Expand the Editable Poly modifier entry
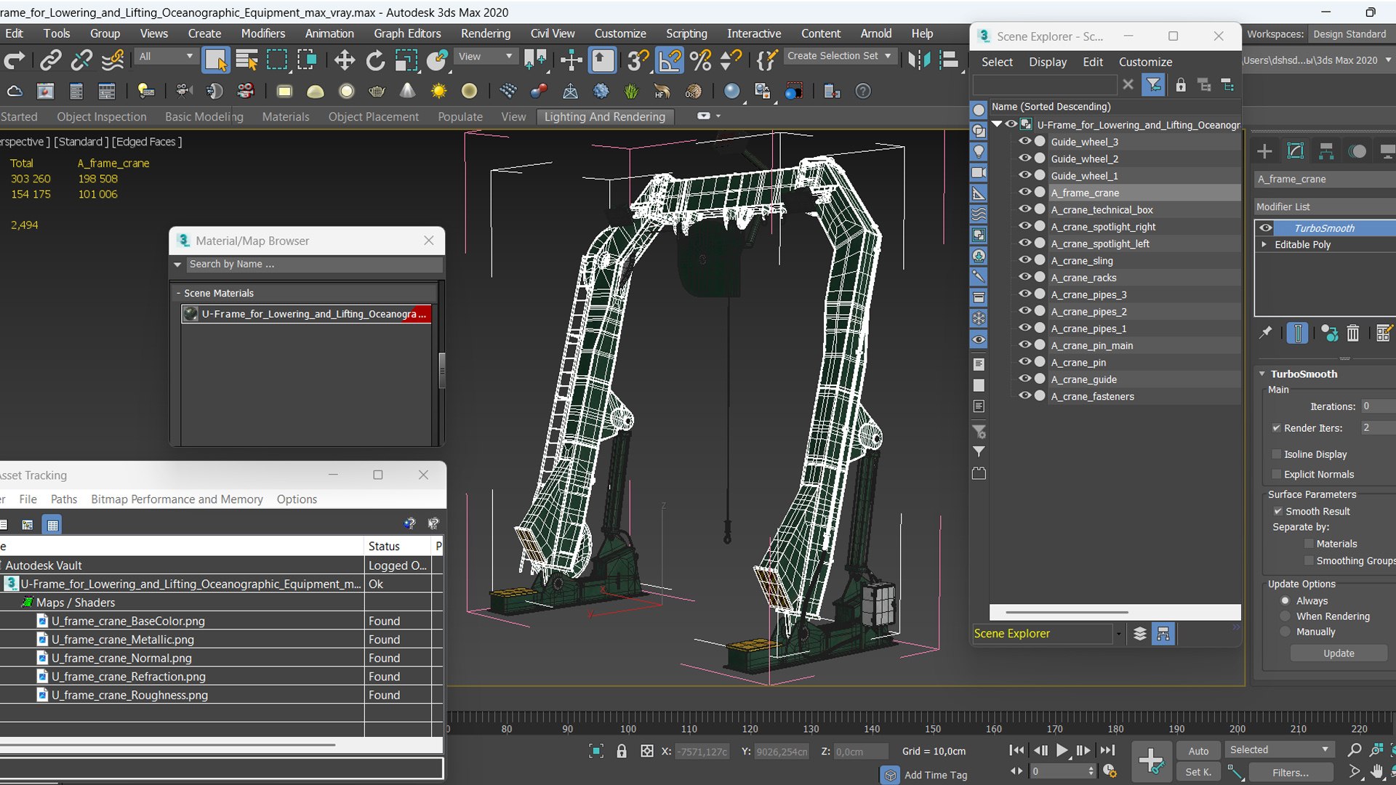This screenshot has height=785, width=1396. pos(1264,244)
